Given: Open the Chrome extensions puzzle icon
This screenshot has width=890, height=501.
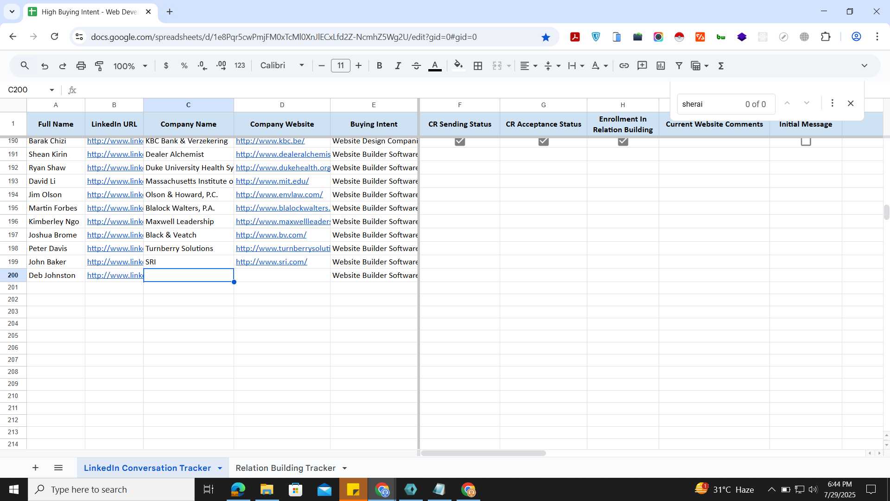Looking at the screenshot, I should (826, 37).
